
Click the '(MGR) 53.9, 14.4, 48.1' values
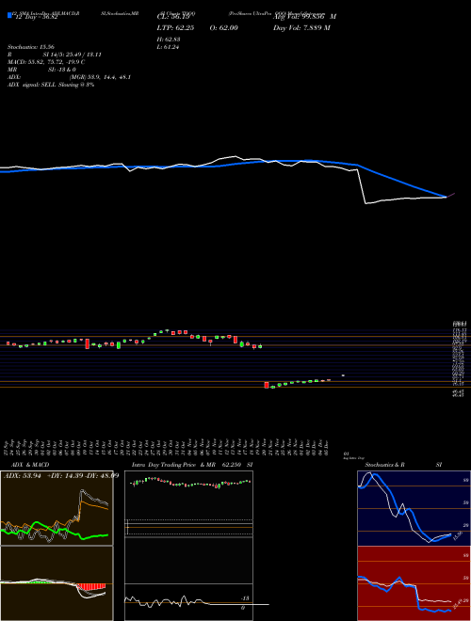(100, 77)
